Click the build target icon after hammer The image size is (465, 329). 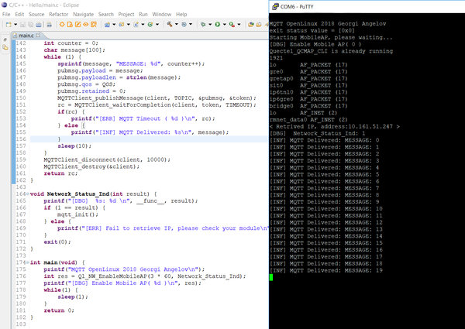pyautogui.click(x=184, y=24)
